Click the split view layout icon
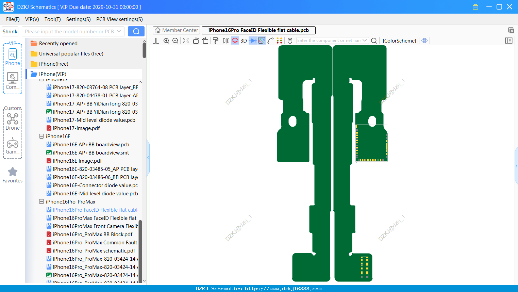 point(156,40)
